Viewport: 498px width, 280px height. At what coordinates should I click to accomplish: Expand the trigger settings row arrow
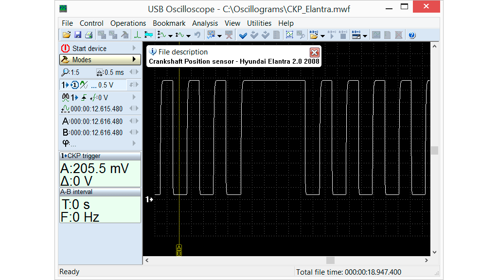[x=134, y=97]
